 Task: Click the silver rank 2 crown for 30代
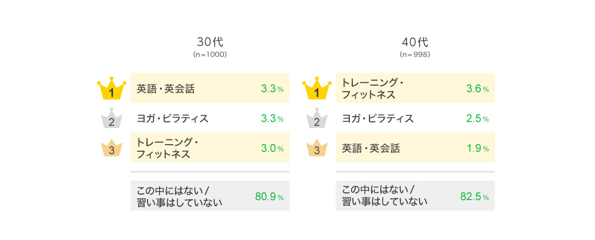[x=111, y=118]
